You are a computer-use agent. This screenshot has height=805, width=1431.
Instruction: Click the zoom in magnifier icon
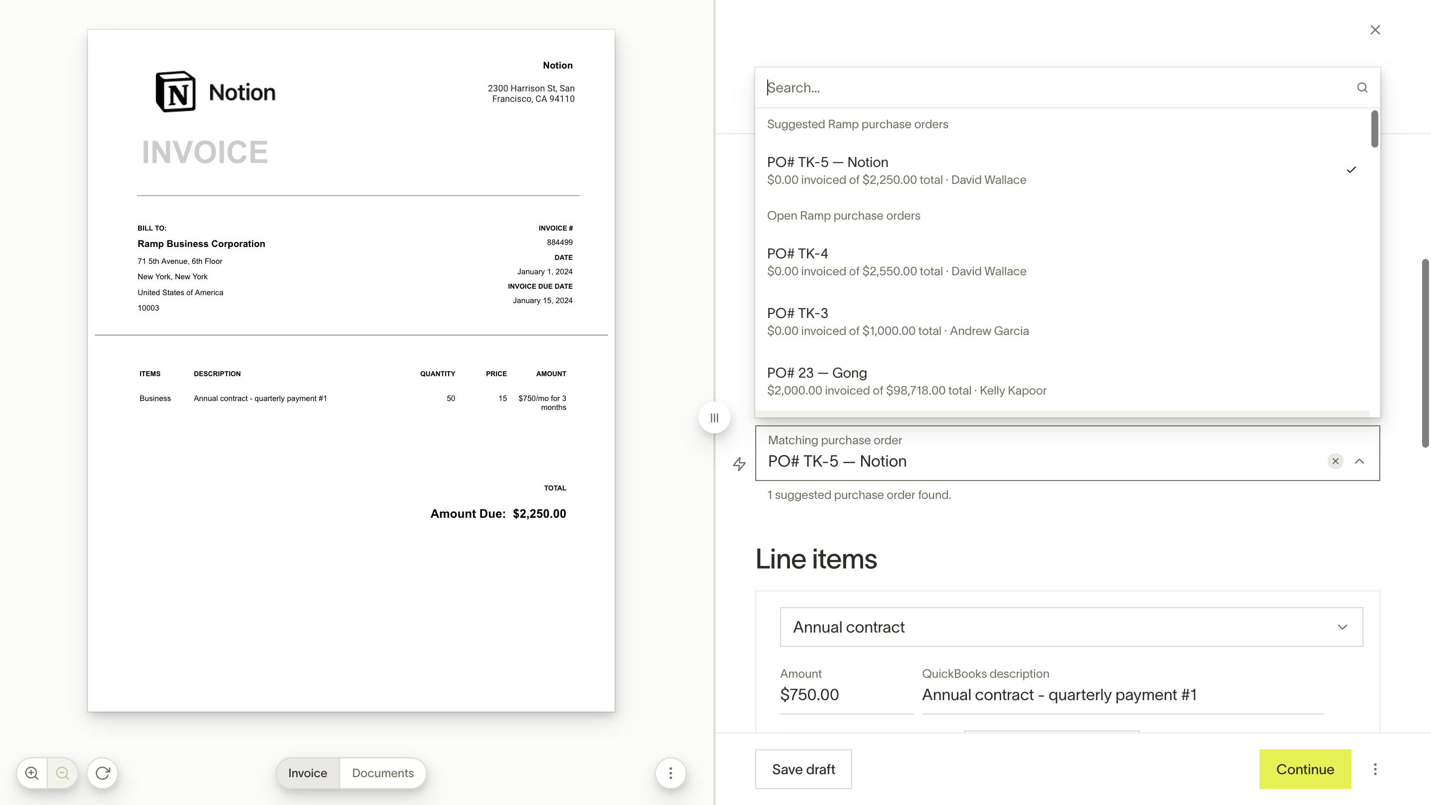[32, 773]
